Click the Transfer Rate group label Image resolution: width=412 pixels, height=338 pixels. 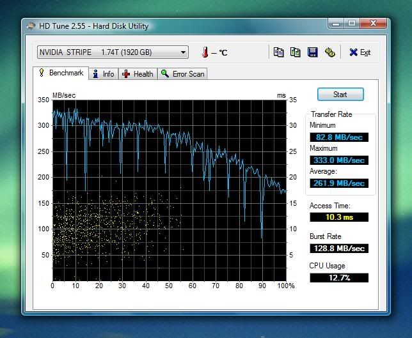331,114
